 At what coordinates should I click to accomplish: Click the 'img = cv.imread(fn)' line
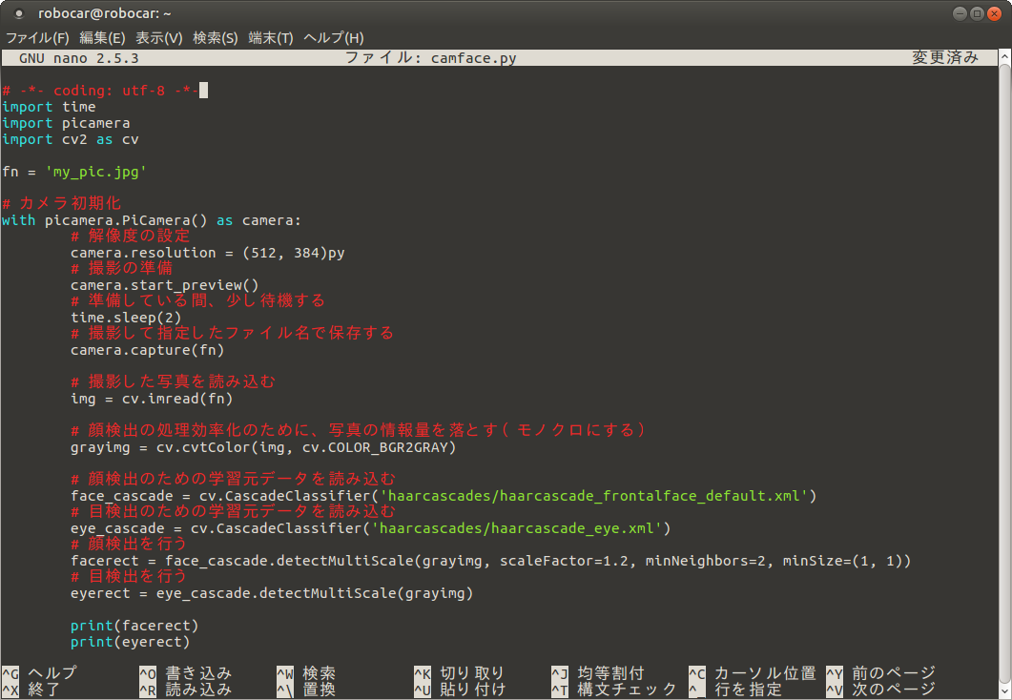pyautogui.click(x=152, y=399)
